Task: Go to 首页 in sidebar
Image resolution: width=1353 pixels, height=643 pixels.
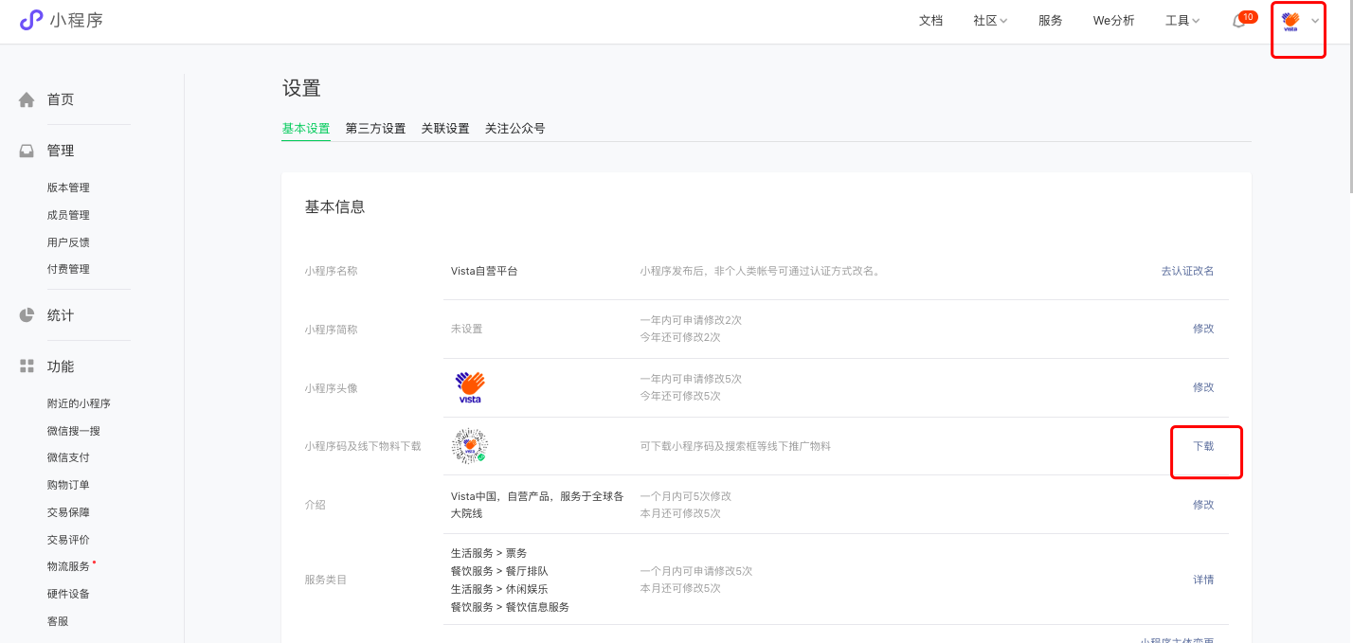Action: (61, 99)
